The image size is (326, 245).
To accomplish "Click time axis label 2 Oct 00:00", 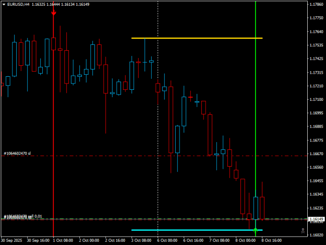I will [89, 240].
